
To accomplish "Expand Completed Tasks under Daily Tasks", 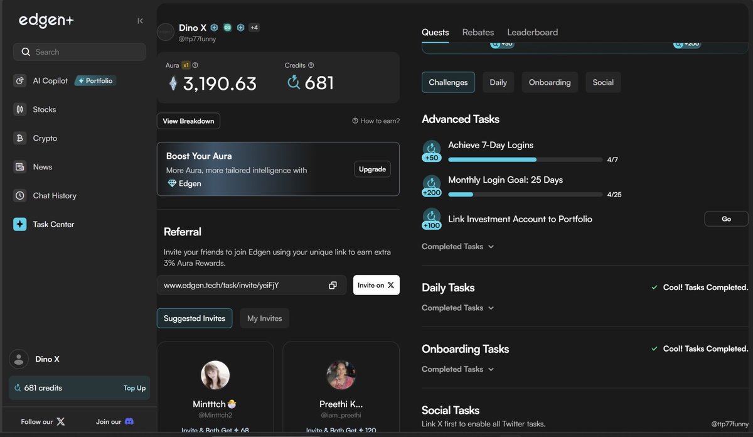I will (458, 308).
